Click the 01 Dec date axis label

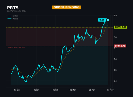17,90
